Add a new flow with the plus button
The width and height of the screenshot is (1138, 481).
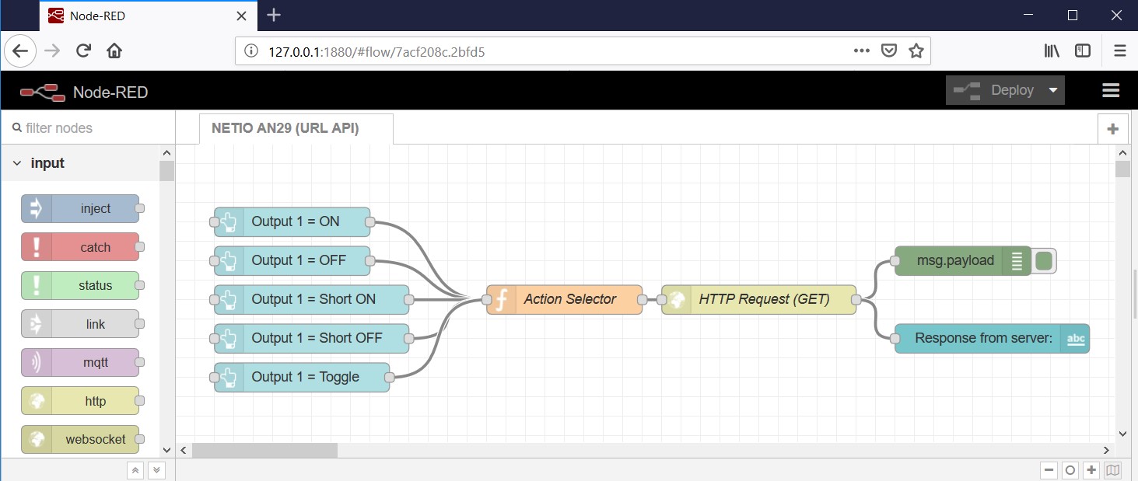click(1113, 128)
